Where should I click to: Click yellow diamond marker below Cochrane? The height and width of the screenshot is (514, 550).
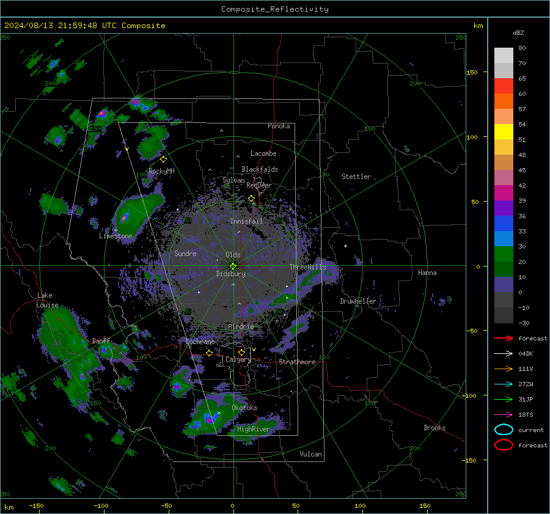(209, 353)
